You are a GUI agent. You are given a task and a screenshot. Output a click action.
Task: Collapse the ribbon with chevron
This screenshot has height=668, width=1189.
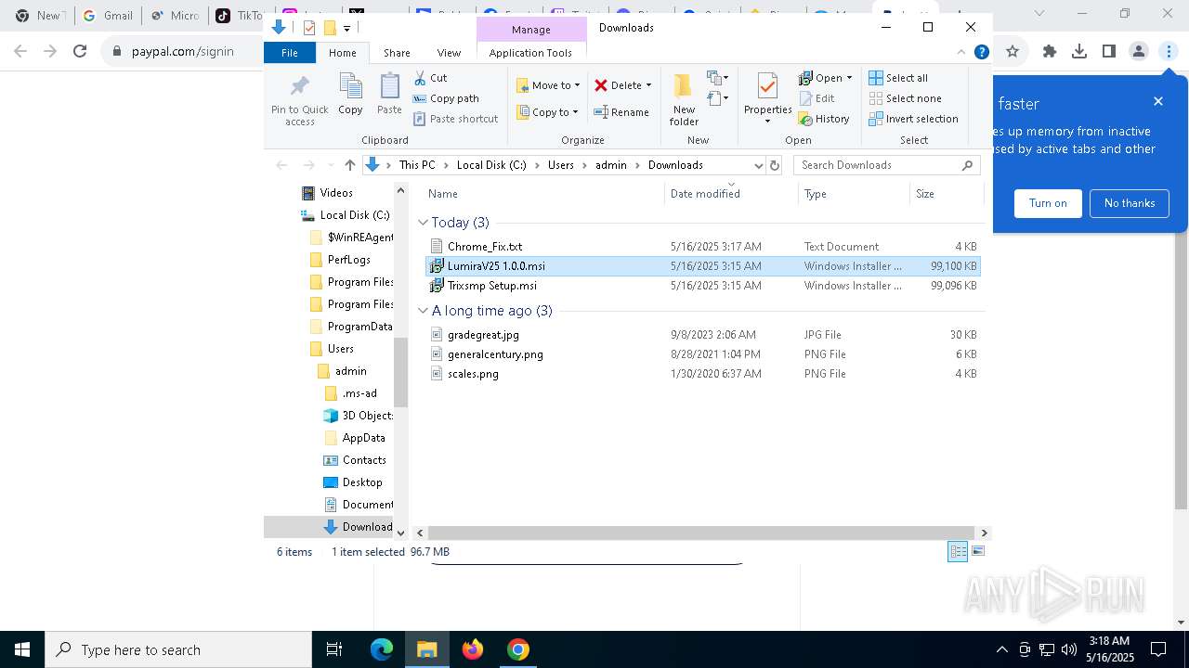point(962,52)
